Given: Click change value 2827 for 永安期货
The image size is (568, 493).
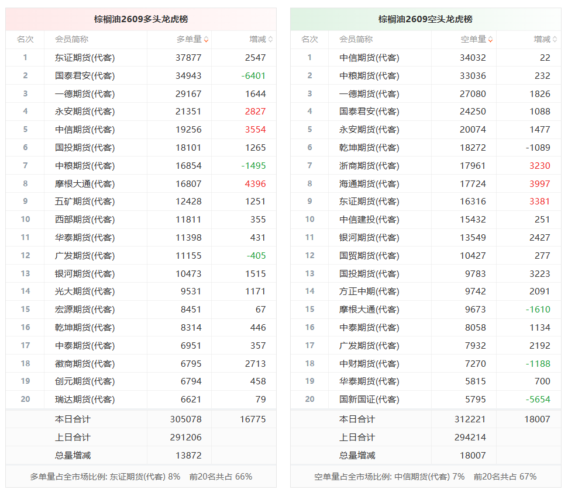Looking at the screenshot, I should (x=256, y=112).
